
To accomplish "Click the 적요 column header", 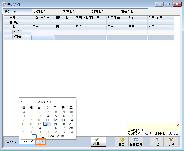I will tap(91, 27).
